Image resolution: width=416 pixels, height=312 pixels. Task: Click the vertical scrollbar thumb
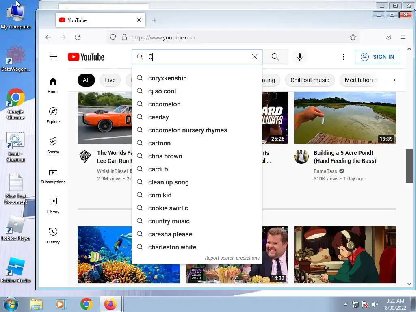click(x=409, y=166)
